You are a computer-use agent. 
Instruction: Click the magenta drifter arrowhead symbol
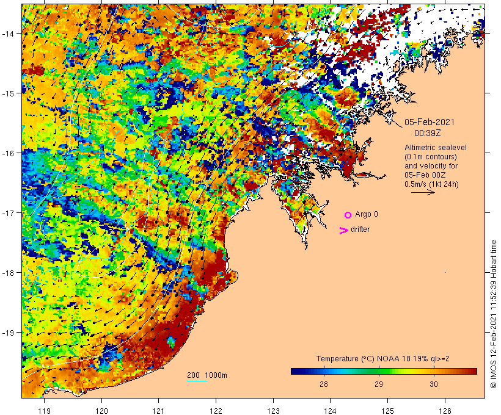point(343,231)
